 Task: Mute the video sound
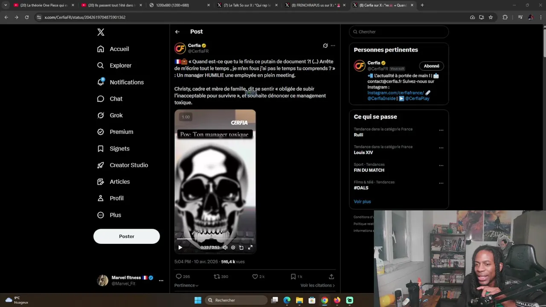(x=225, y=247)
